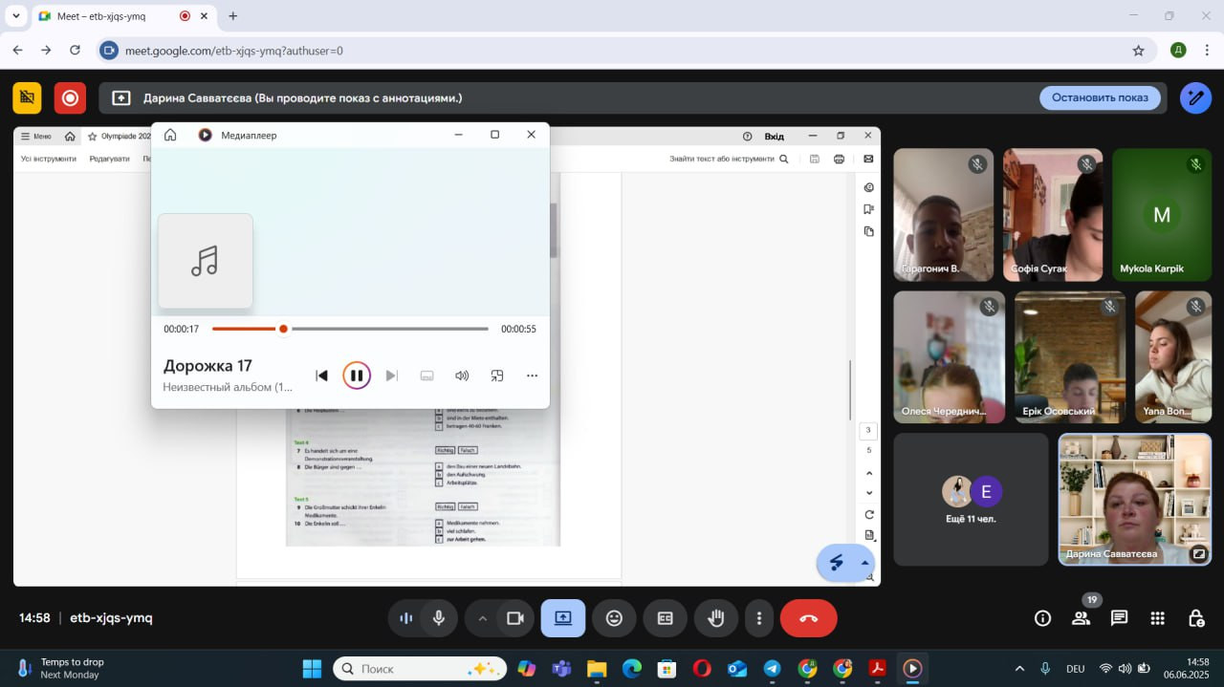Send a reaction with emoji button
The width and height of the screenshot is (1224, 687).
coord(614,618)
